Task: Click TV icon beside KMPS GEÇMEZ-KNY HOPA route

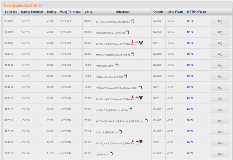Action: [x=130, y=109]
